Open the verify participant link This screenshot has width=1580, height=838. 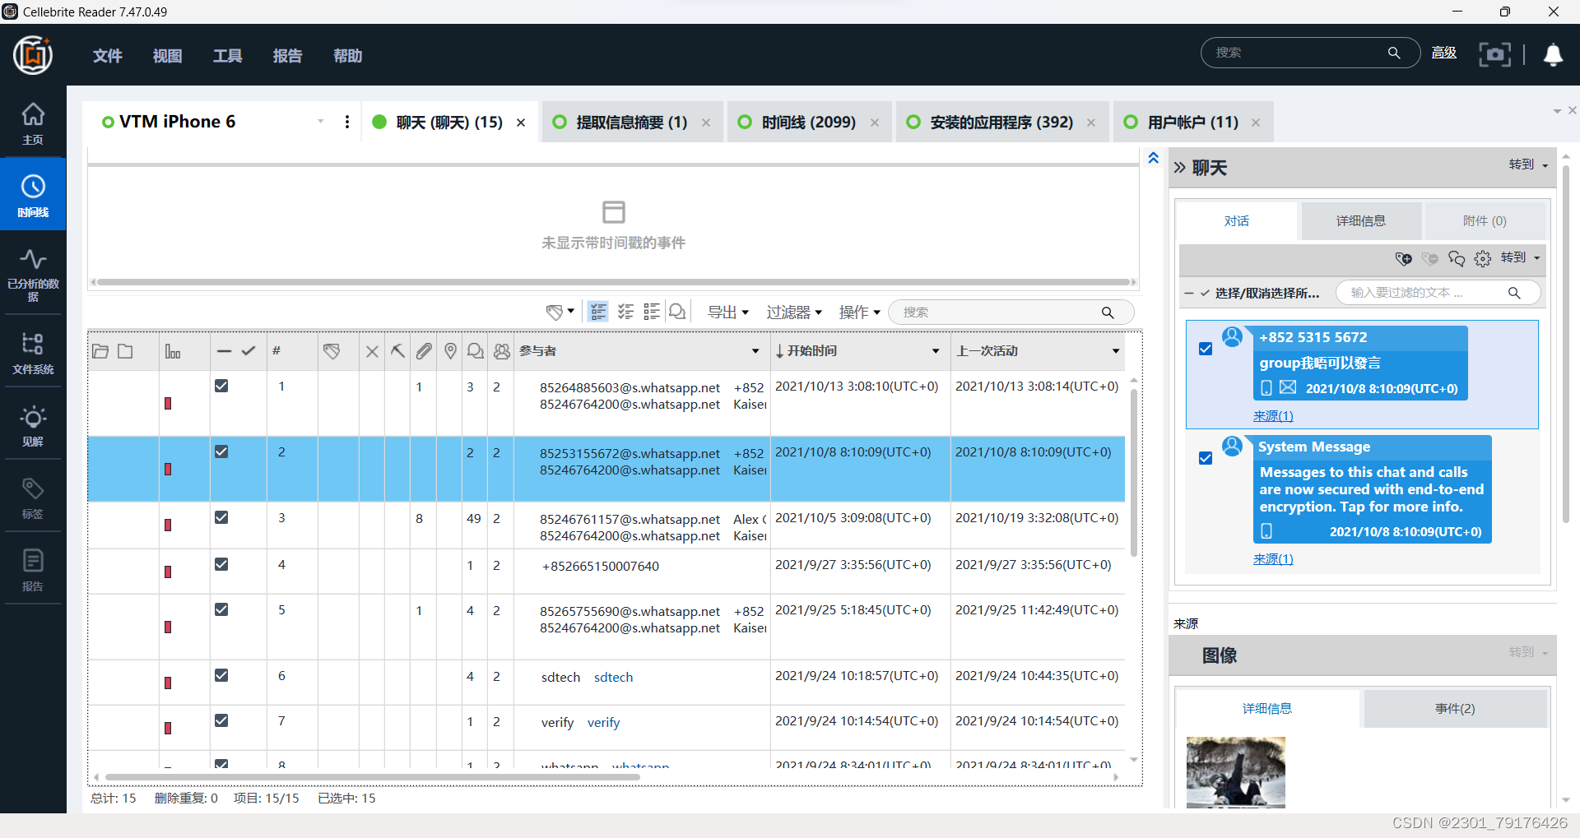[603, 723]
